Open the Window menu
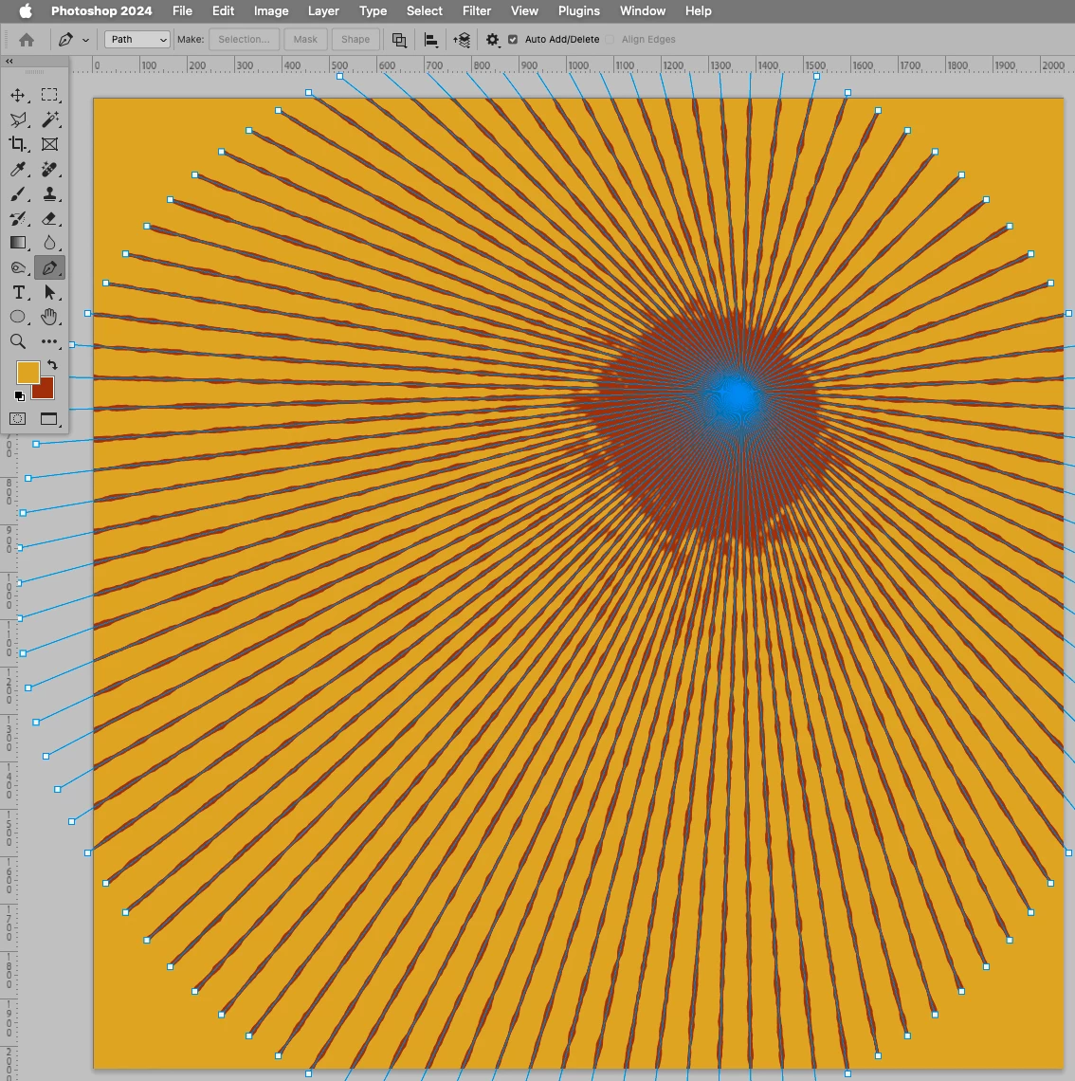 click(x=642, y=10)
